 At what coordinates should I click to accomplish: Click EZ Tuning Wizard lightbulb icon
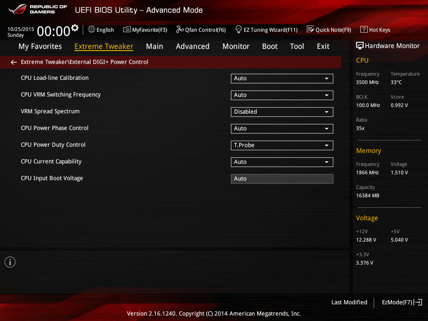pyautogui.click(x=239, y=29)
